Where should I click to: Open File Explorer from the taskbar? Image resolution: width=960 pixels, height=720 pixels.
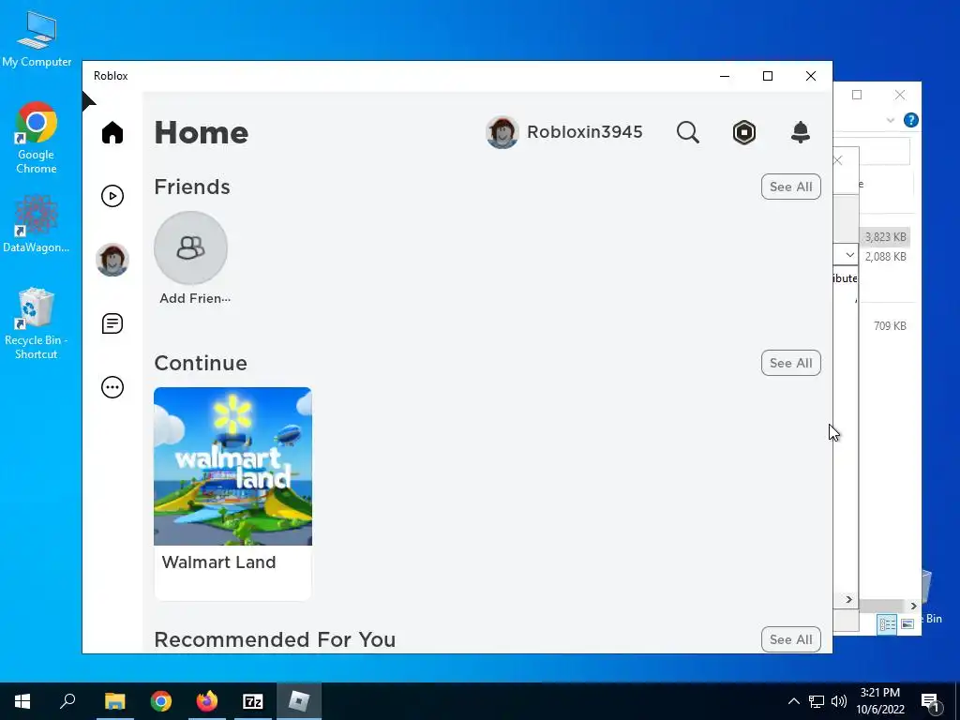[x=114, y=701]
